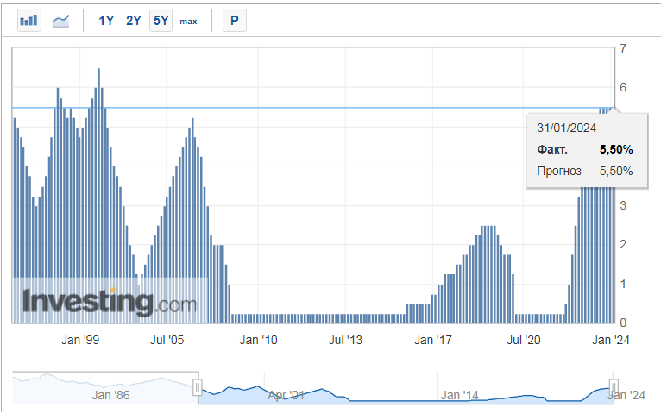Viewport: 661px width, 420px height.
Task: Click the Investing.com watermark logo
Action: 110,302
